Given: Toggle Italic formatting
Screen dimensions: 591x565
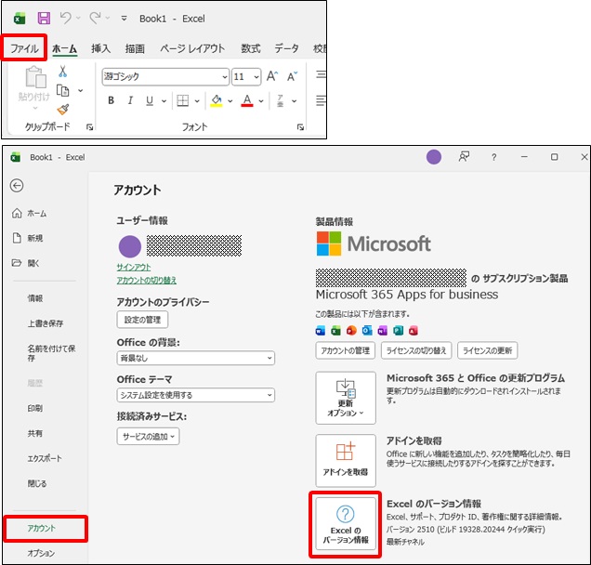Looking at the screenshot, I should tap(131, 100).
